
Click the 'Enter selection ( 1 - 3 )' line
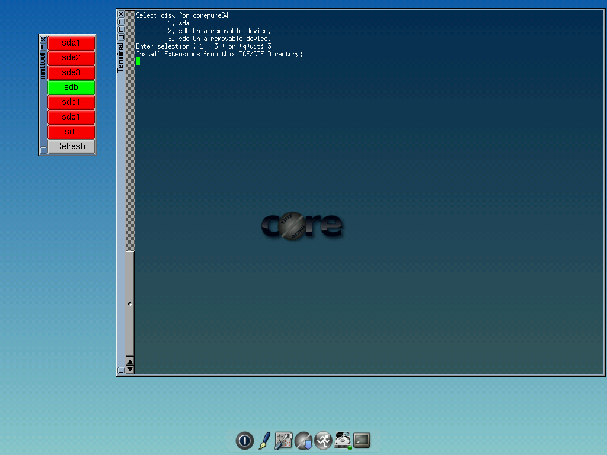tap(204, 46)
